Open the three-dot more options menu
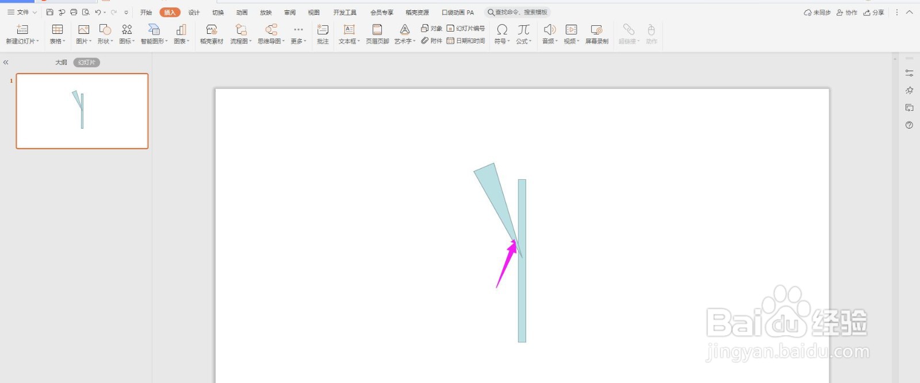This screenshot has height=383, width=920. point(896,12)
